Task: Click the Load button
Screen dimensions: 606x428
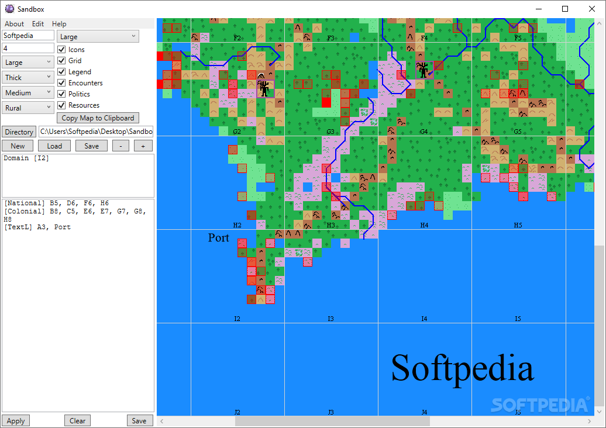Action: point(54,146)
